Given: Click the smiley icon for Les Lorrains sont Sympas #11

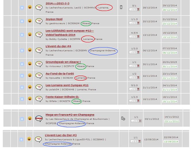Looking at the screenshot, I should coord(30,87).
